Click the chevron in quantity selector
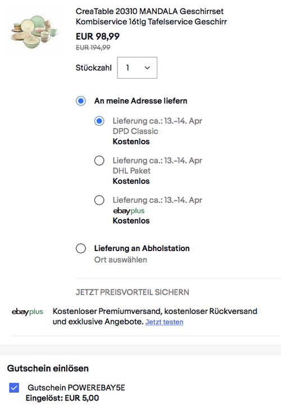The height and width of the screenshot is (410, 281). [x=147, y=68]
